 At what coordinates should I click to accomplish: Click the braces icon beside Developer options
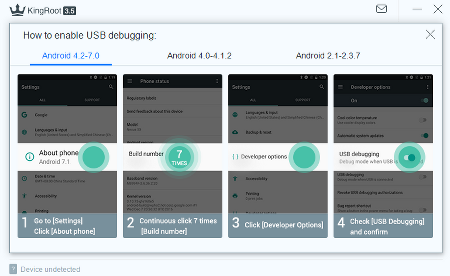click(235, 157)
